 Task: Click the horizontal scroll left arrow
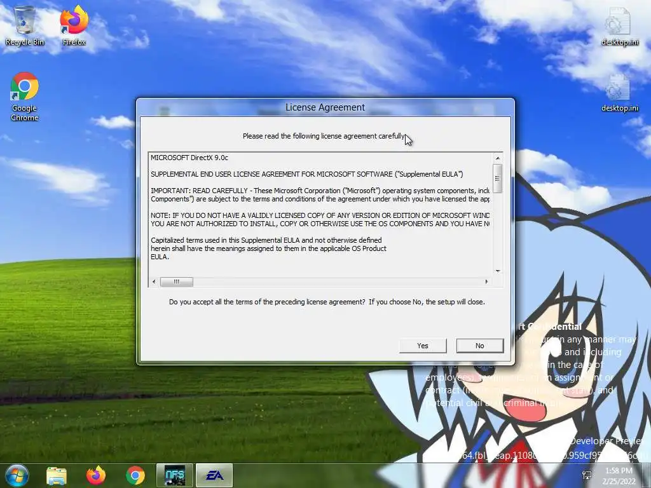point(154,281)
